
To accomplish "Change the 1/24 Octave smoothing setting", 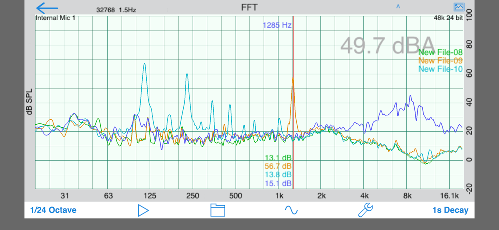I will pyautogui.click(x=53, y=210).
